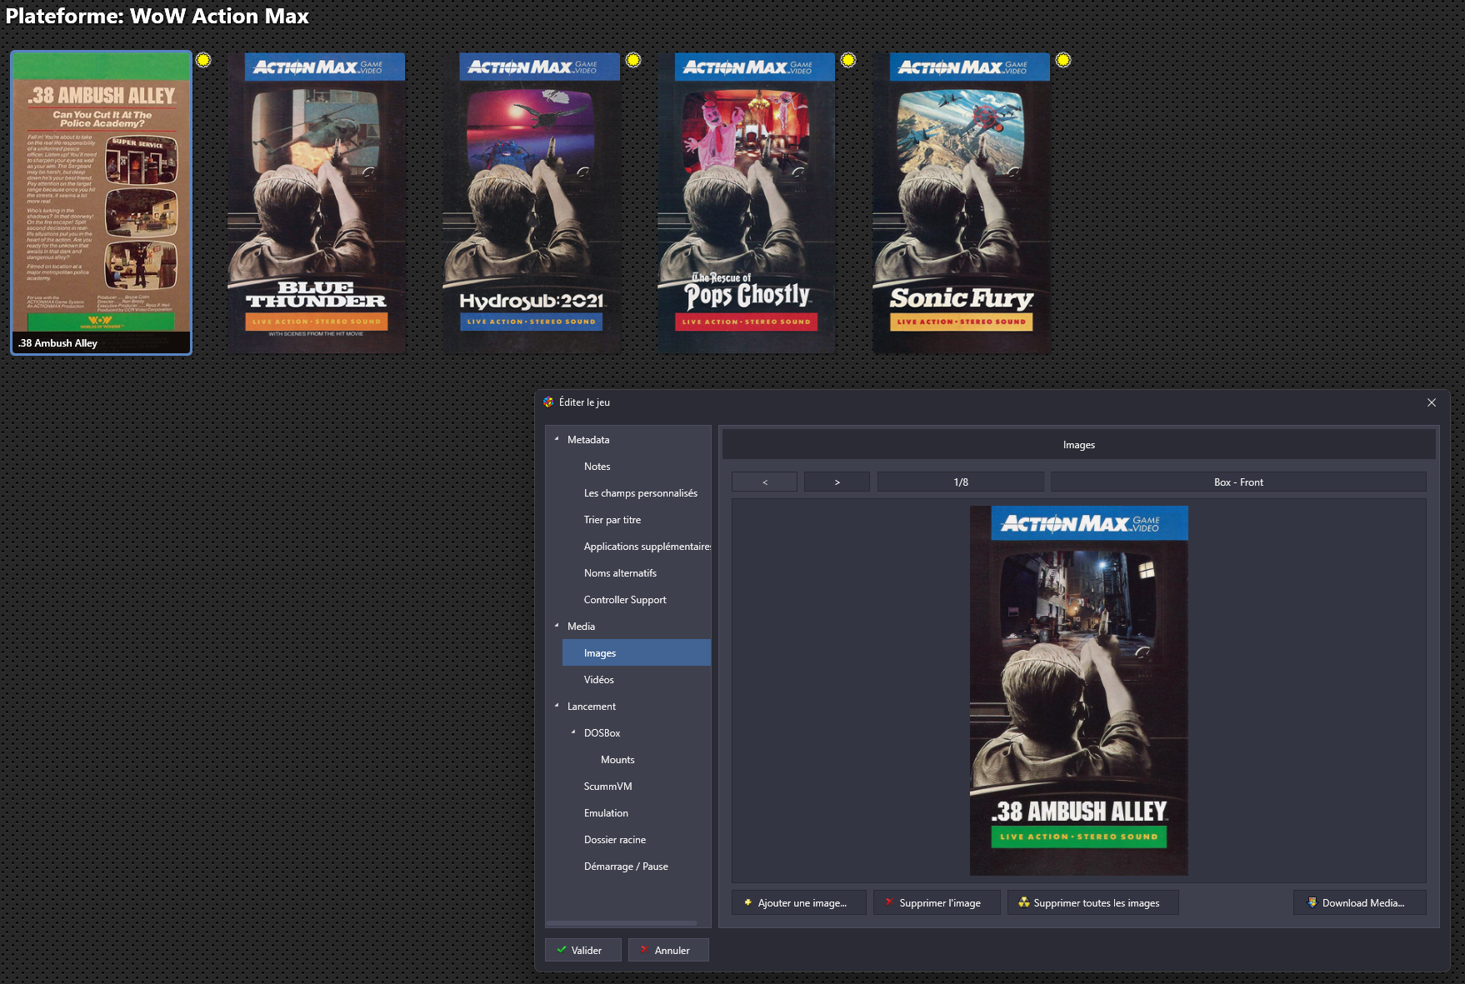
Task: Open Dossier racine settings
Action: 615,840
